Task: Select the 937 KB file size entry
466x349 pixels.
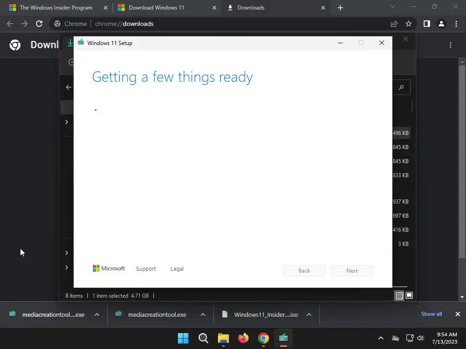Action: tap(400, 201)
